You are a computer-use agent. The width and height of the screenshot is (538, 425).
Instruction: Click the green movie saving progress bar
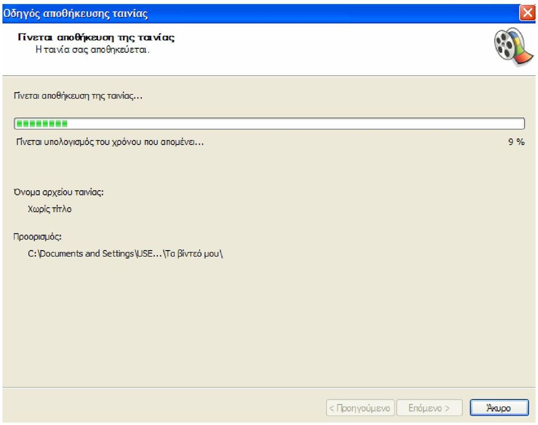click(269, 123)
